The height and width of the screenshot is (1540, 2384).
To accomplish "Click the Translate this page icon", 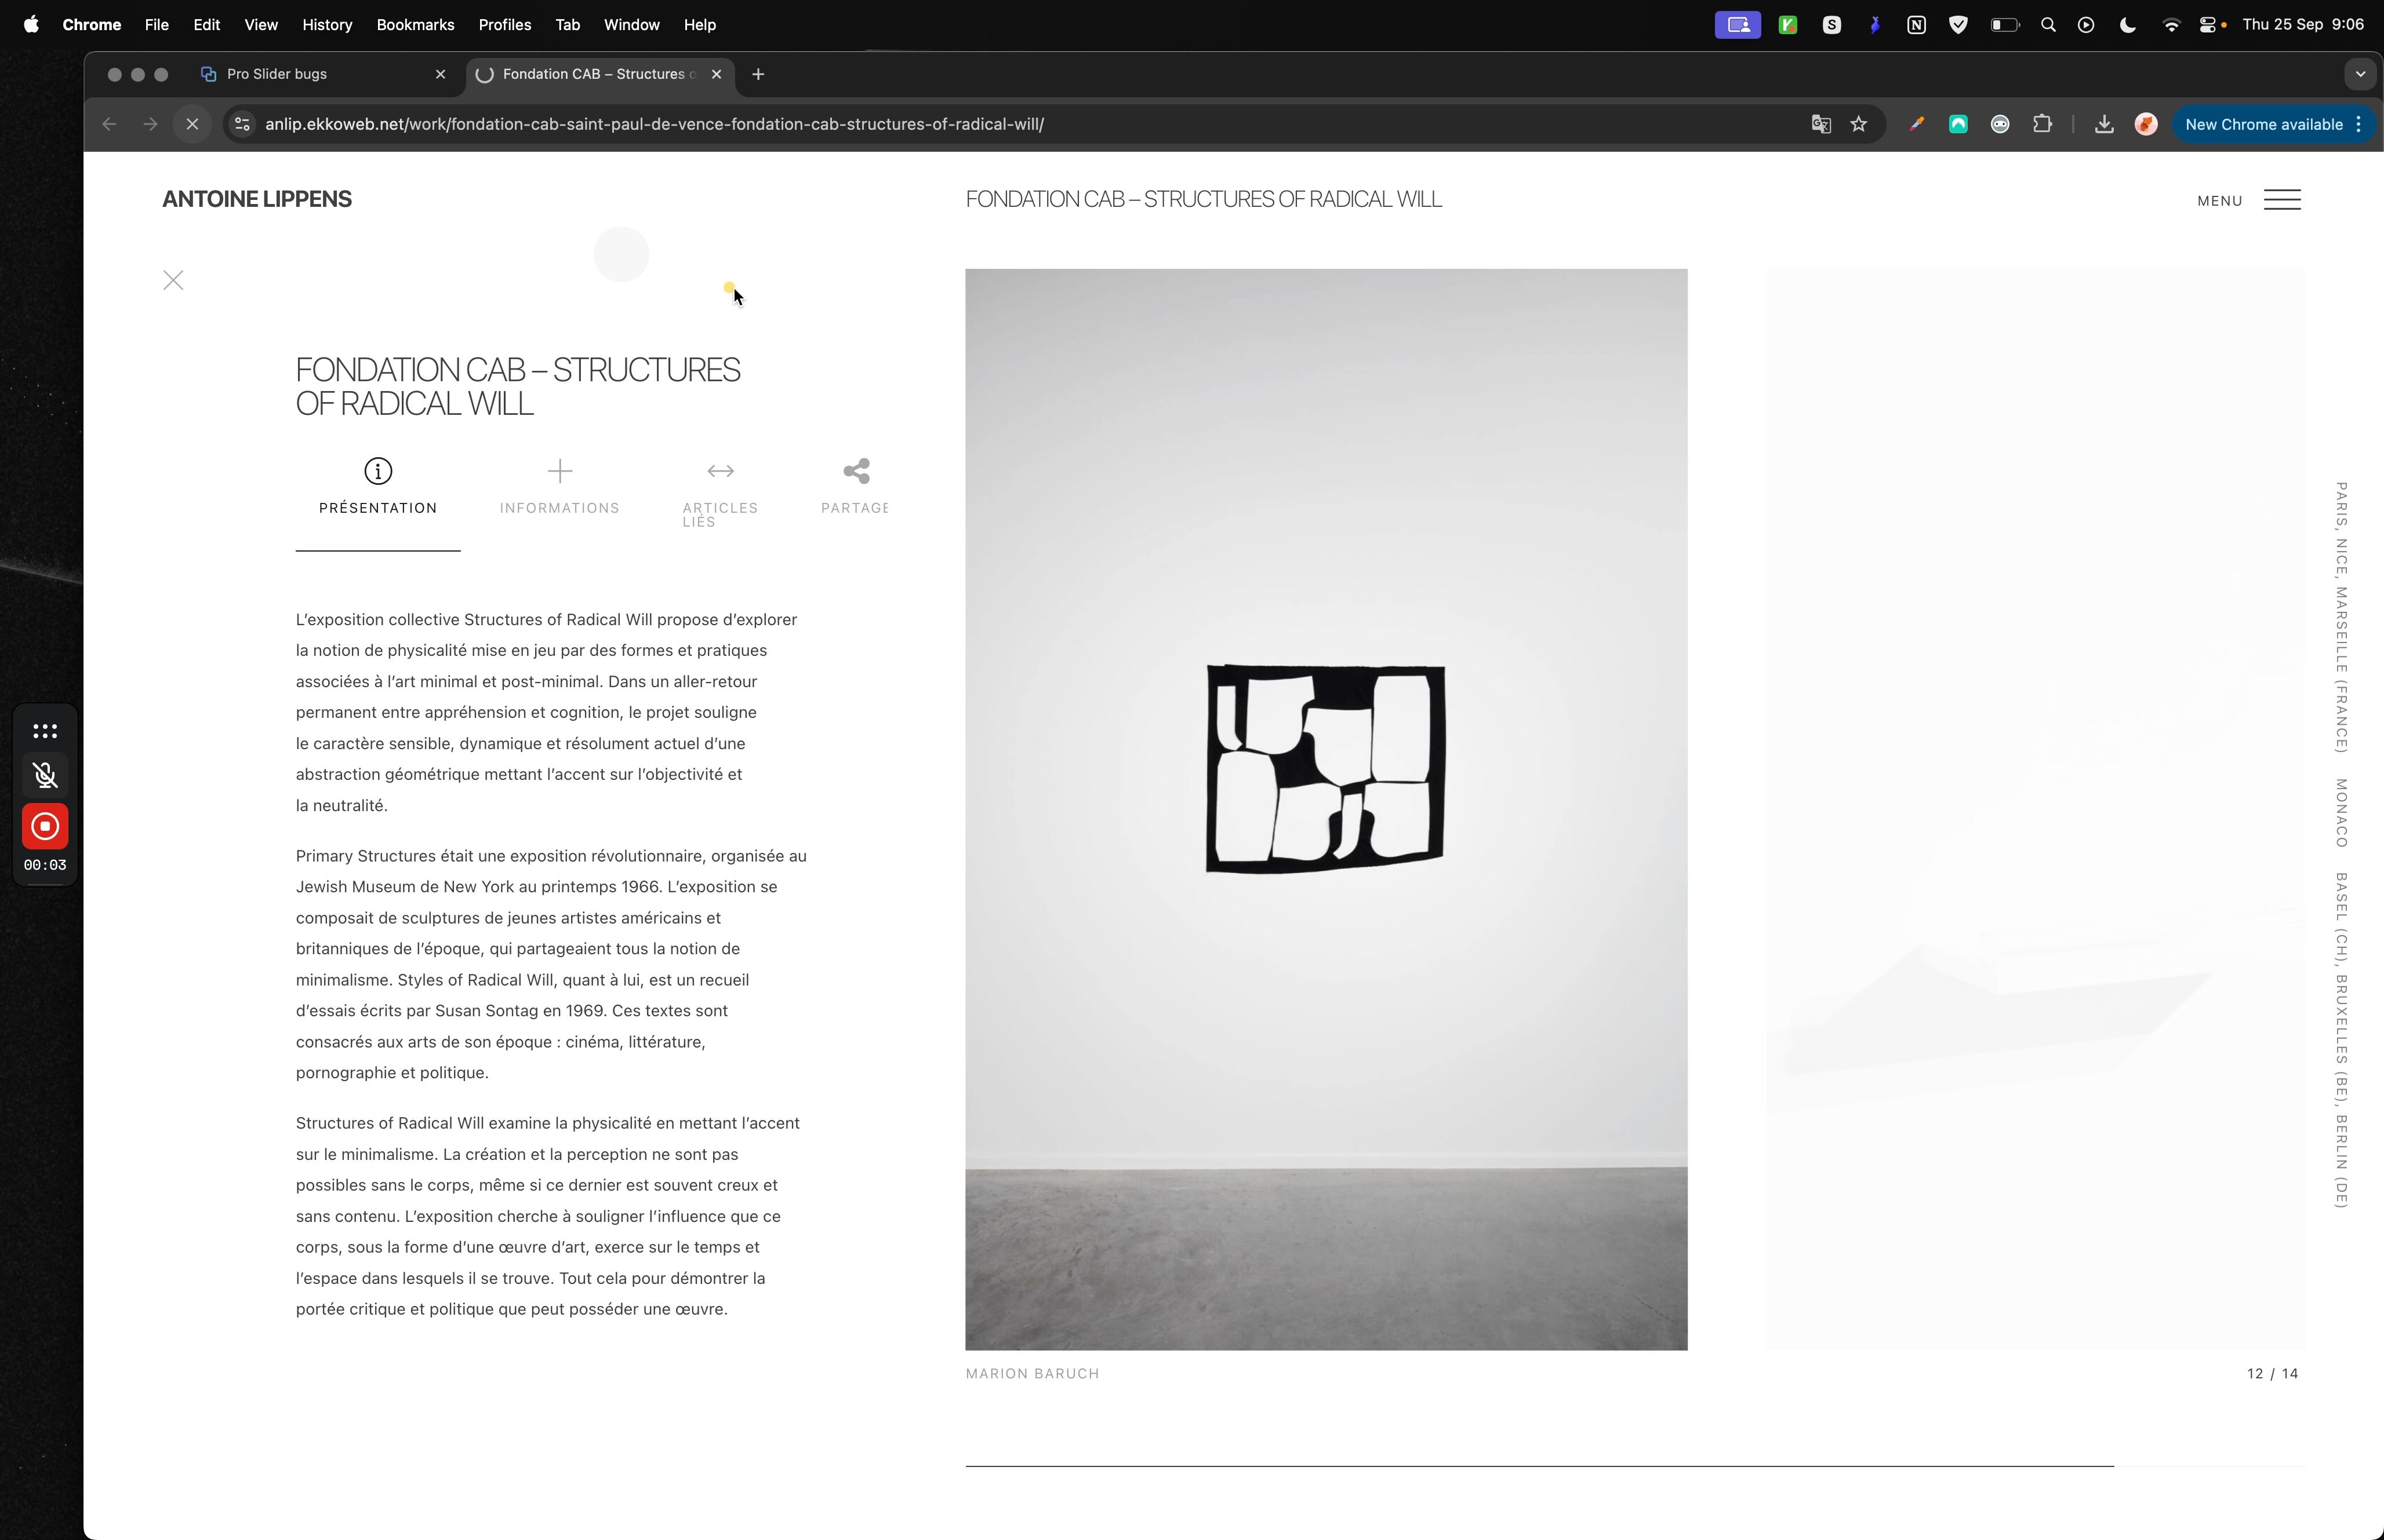I will pos(1821,124).
